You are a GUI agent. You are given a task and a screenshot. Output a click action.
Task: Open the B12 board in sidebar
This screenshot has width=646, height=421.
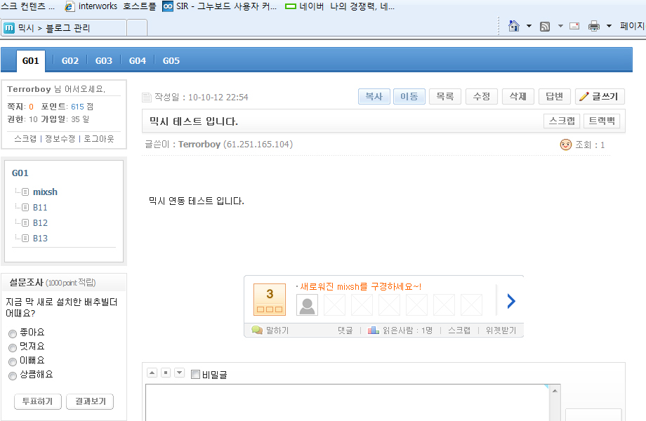click(x=41, y=222)
